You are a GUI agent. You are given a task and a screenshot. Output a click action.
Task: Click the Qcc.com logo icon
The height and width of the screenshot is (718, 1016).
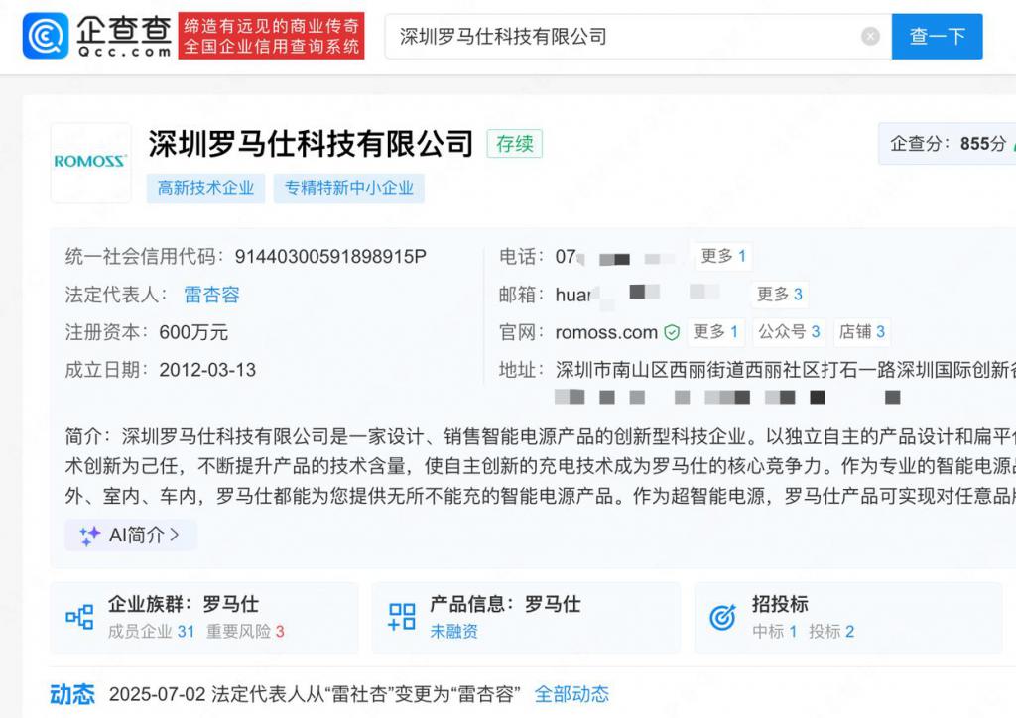pos(46,37)
